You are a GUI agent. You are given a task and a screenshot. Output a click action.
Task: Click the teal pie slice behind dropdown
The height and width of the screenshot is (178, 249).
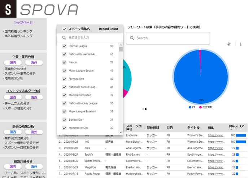pyautogui.click(x=127, y=76)
